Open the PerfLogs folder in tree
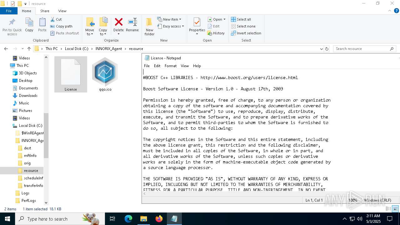 pos(28,201)
